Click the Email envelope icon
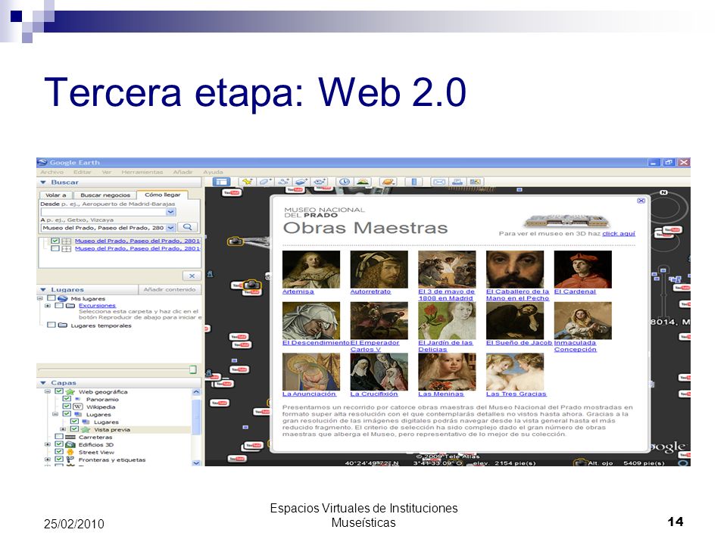The image size is (727, 545). pos(438,182)
